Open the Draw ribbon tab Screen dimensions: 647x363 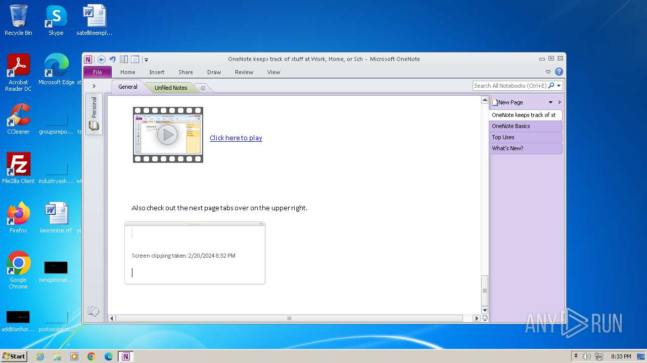[214, 72]
